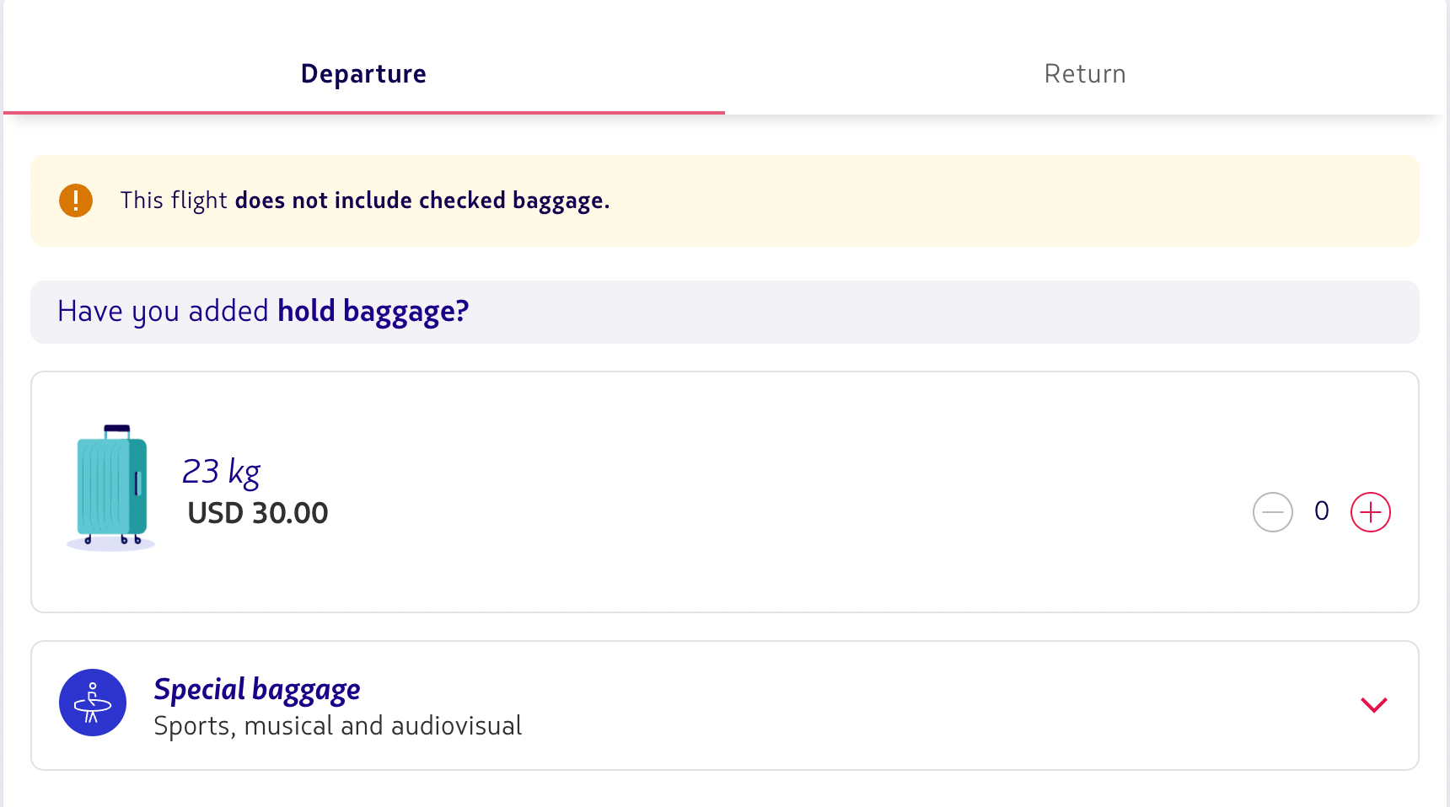Click "does not include checked baggage" notice text
The image size is (1450, 807).
click(x=422, y=200)
